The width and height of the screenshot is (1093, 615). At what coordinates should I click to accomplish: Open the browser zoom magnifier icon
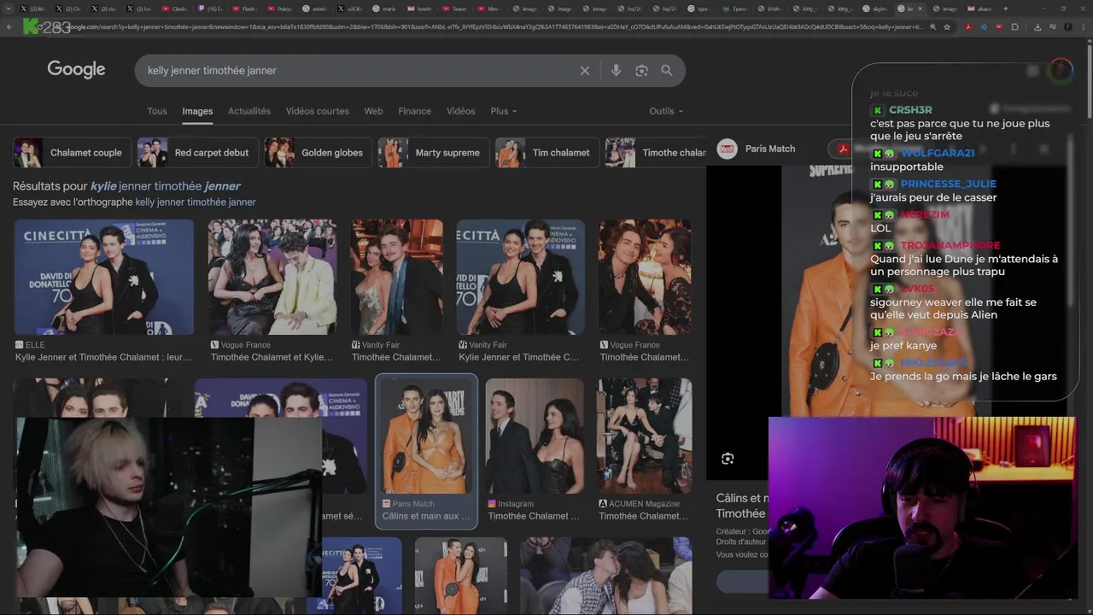[932, 26]
